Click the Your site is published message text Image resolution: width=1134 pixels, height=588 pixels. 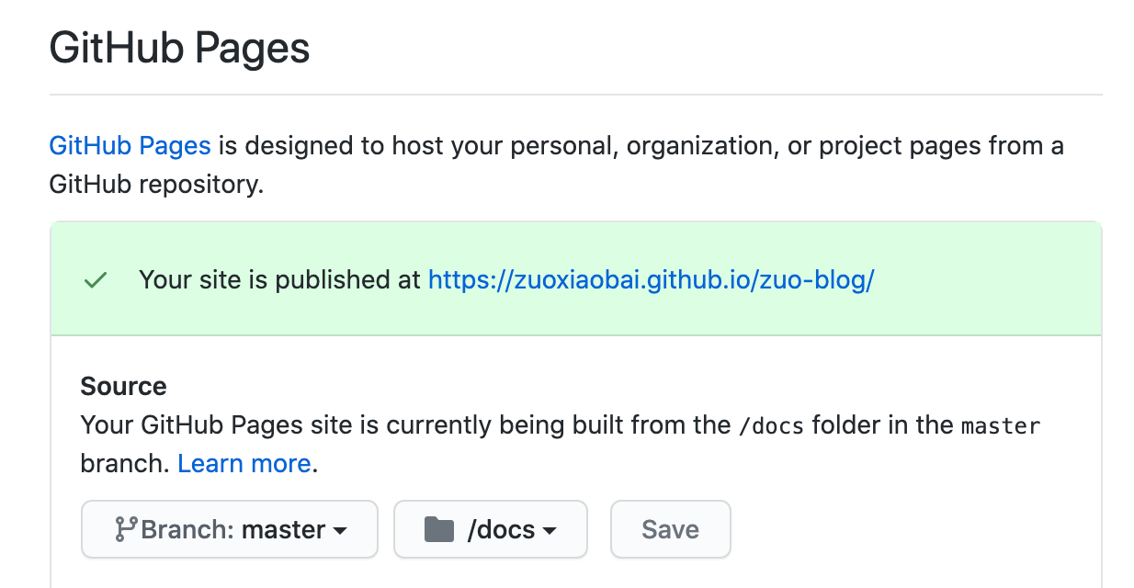click(276, 279)
